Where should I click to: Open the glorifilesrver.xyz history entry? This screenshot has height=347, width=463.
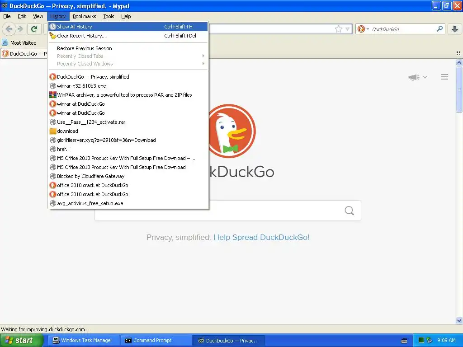coord(128,140)
